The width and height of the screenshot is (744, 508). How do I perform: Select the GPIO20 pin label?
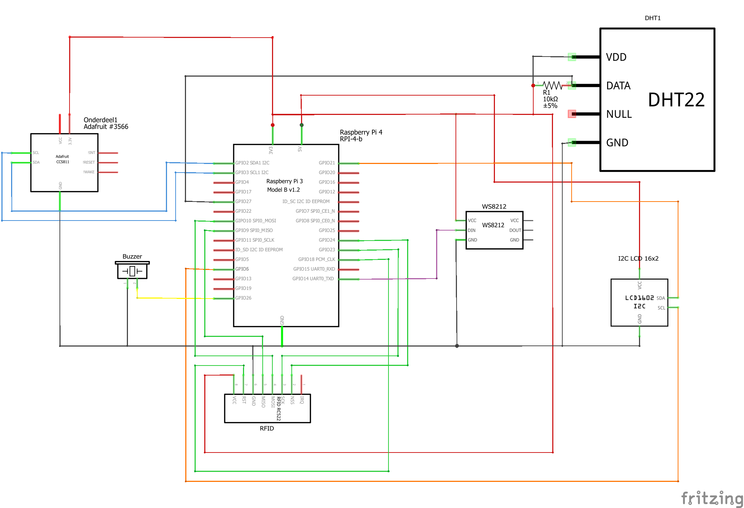327,173
